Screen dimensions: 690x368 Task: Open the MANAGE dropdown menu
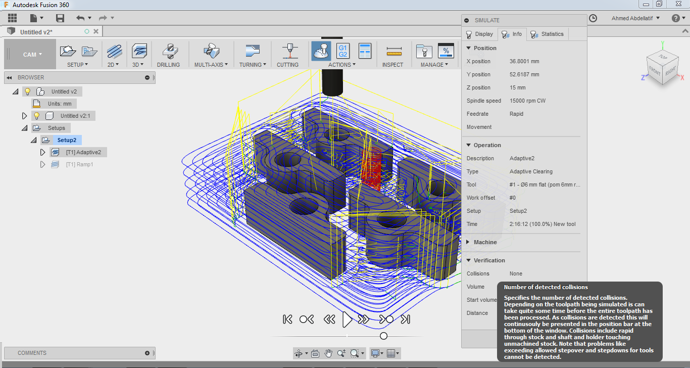point(434,65)
